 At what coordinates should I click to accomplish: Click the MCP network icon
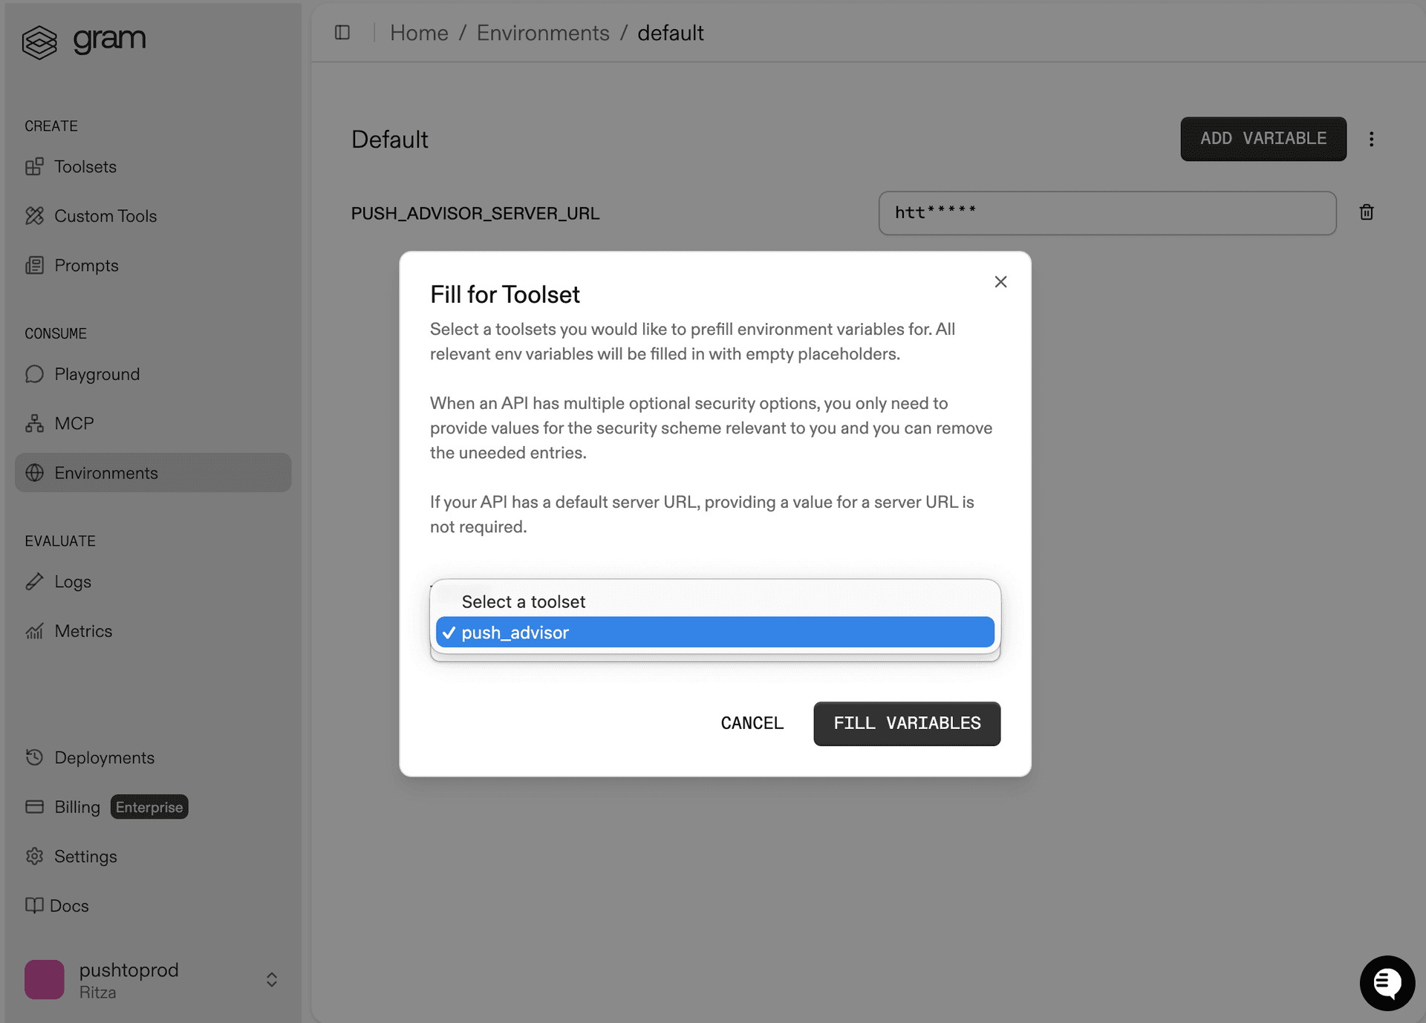click(35, 423)
